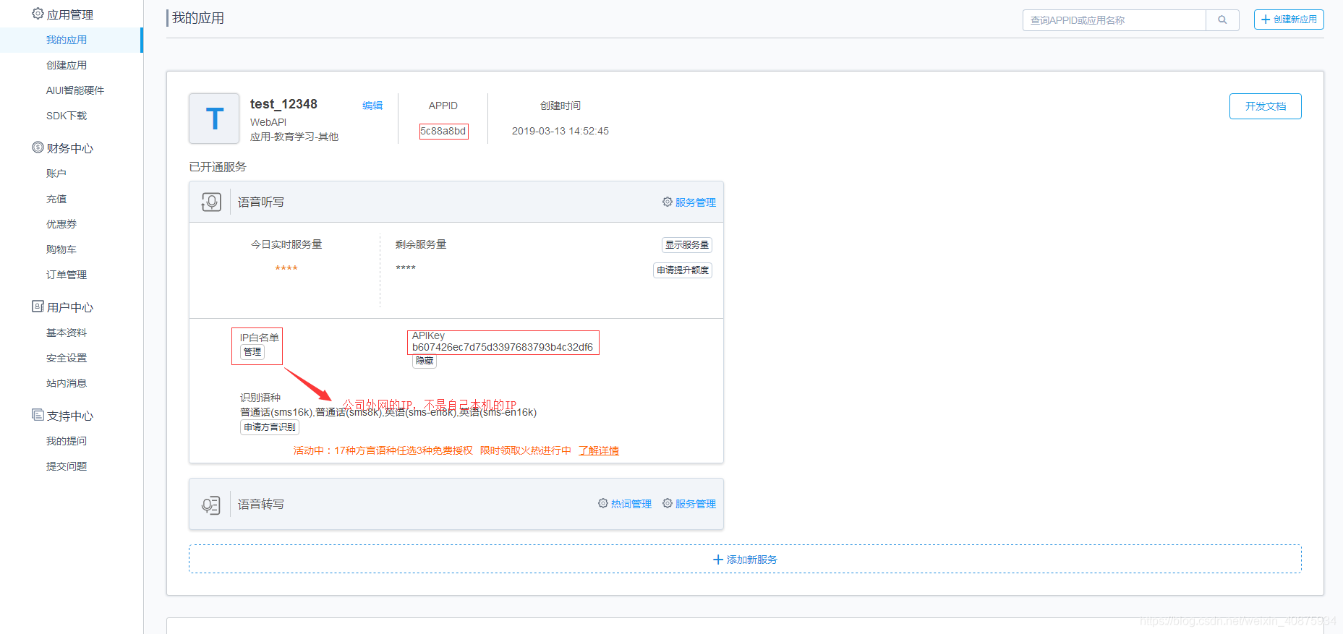The width and height of the screenshot is (1343, 634).
Task: Click the 支持中心 document icon
Action: [x=38, y=415]
